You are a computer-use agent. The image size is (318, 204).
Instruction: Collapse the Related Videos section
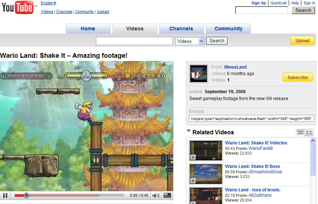[188, 131]
